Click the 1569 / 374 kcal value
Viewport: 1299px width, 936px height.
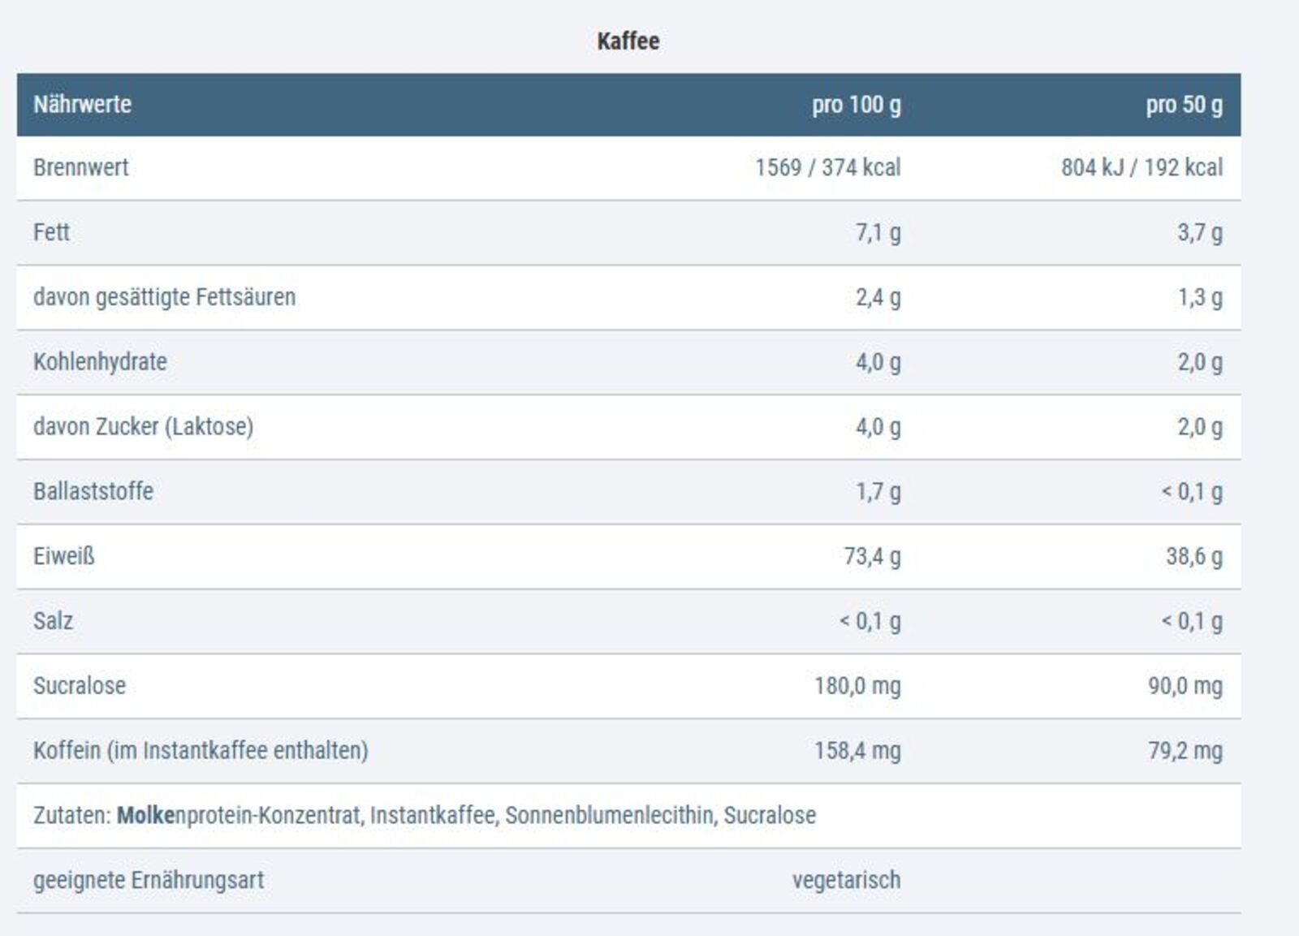coord(827,167)
